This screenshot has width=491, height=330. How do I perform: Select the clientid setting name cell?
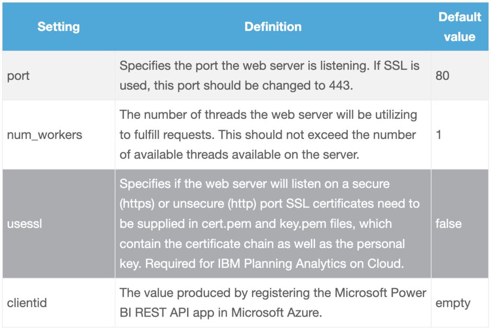coord(26,303)
